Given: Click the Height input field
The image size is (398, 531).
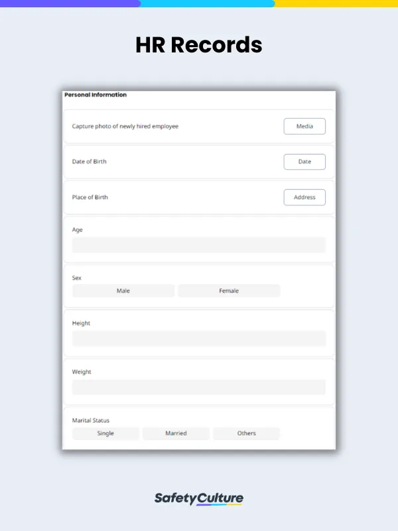Looking at the screenshot, I should point(198,339).
